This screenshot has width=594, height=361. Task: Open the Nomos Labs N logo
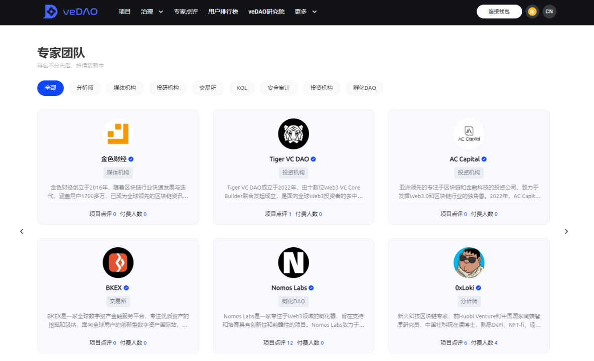point(293,263)
